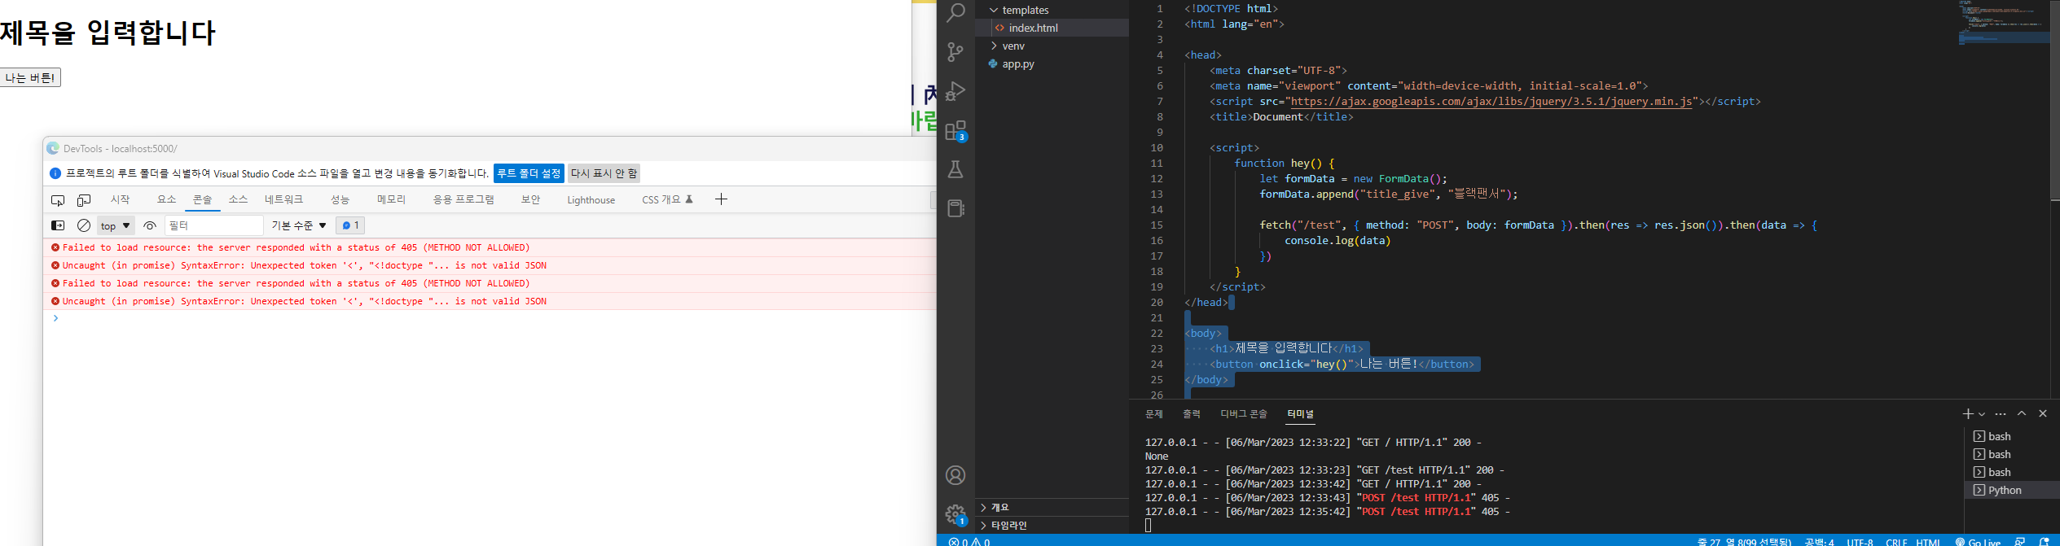Open the new terminal profile dropdown chevron

1982,414
